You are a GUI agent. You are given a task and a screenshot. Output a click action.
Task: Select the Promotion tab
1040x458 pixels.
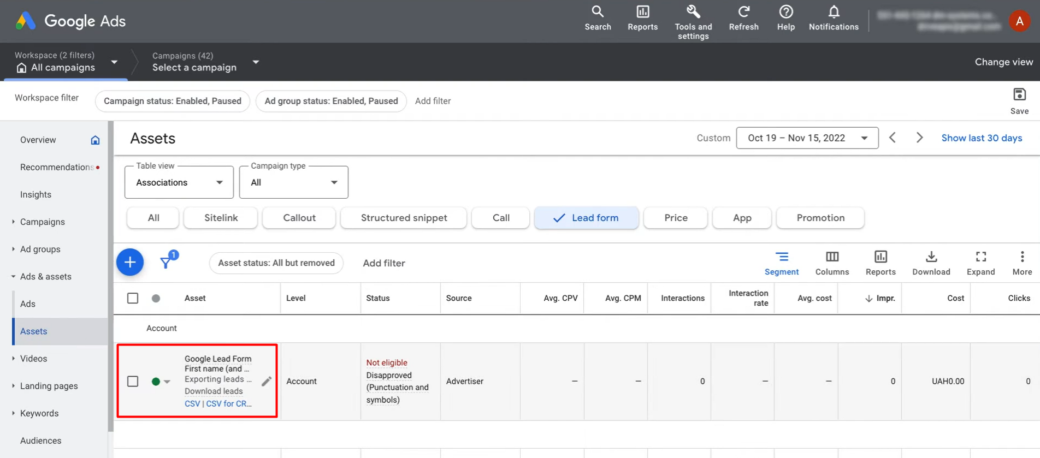pos(820,218)
